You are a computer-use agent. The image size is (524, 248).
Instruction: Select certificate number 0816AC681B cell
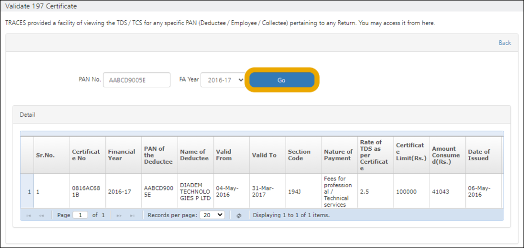pyautogui.click(x=86, y=191)
